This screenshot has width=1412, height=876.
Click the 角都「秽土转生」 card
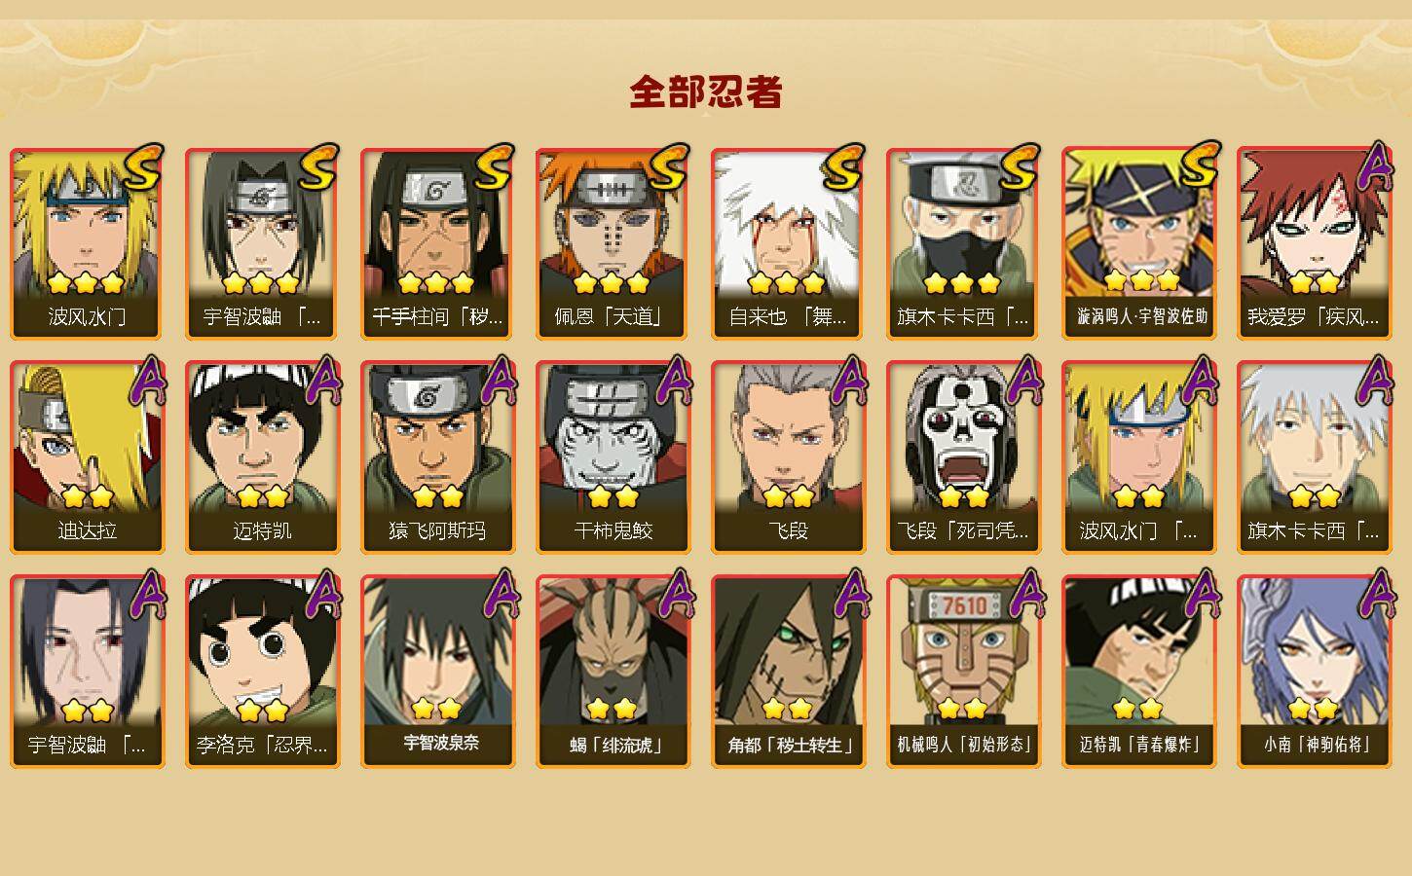788,672
